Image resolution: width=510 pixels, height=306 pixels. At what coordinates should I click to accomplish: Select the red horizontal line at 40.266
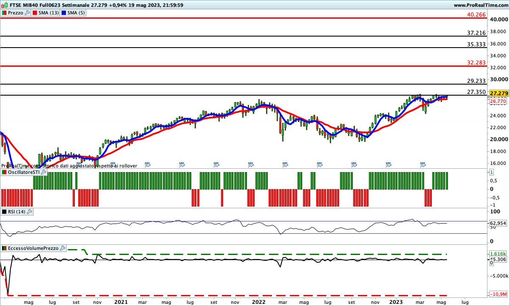click(x=244, y=18)
